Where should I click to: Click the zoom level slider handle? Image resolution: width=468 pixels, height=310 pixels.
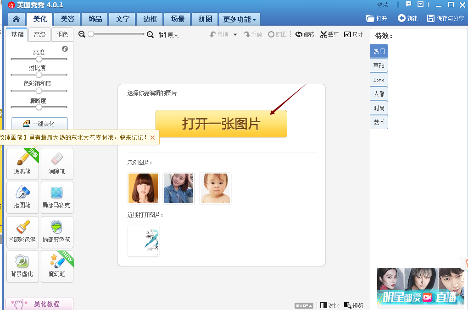(x=91, y=34)
